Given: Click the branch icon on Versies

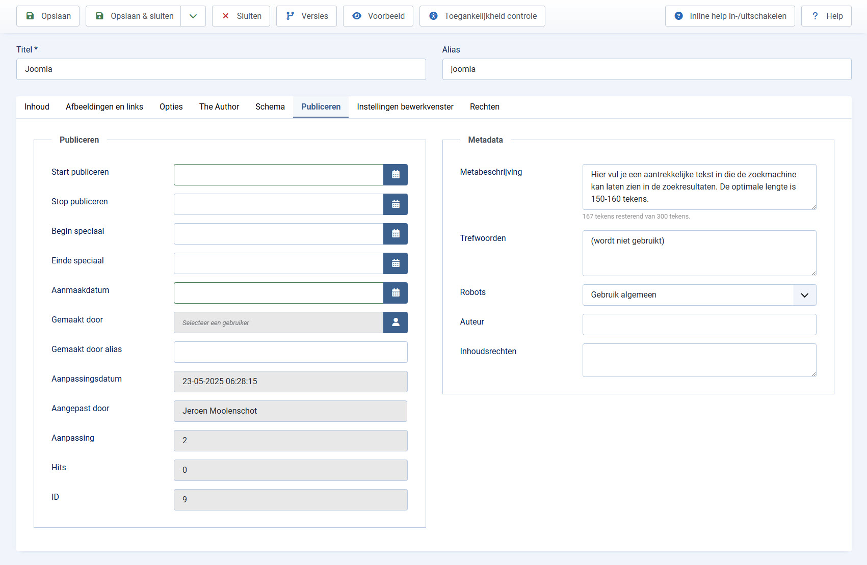Looking at the screenshot, I should coord(290,16).
